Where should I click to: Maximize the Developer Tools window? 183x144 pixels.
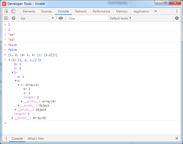point(165,3)
